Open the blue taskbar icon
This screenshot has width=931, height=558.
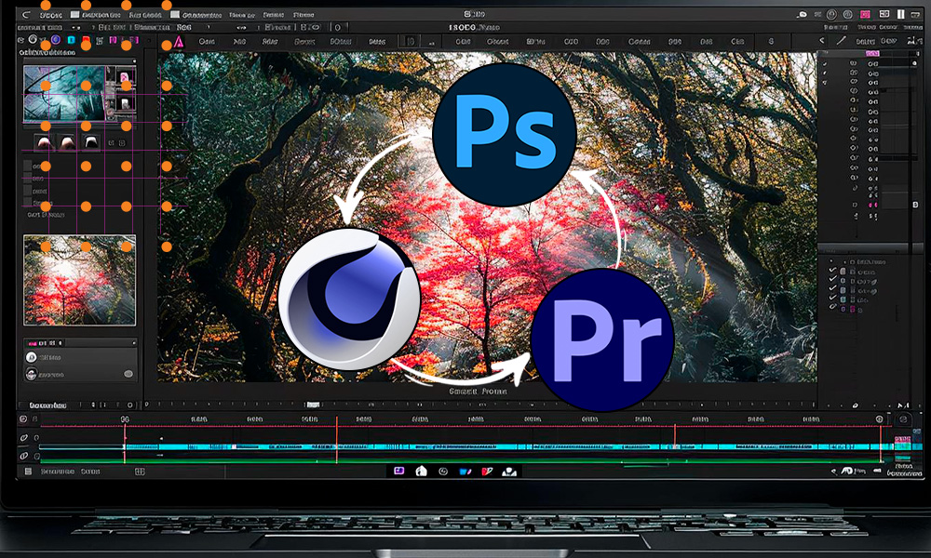(x=465, y=472)
